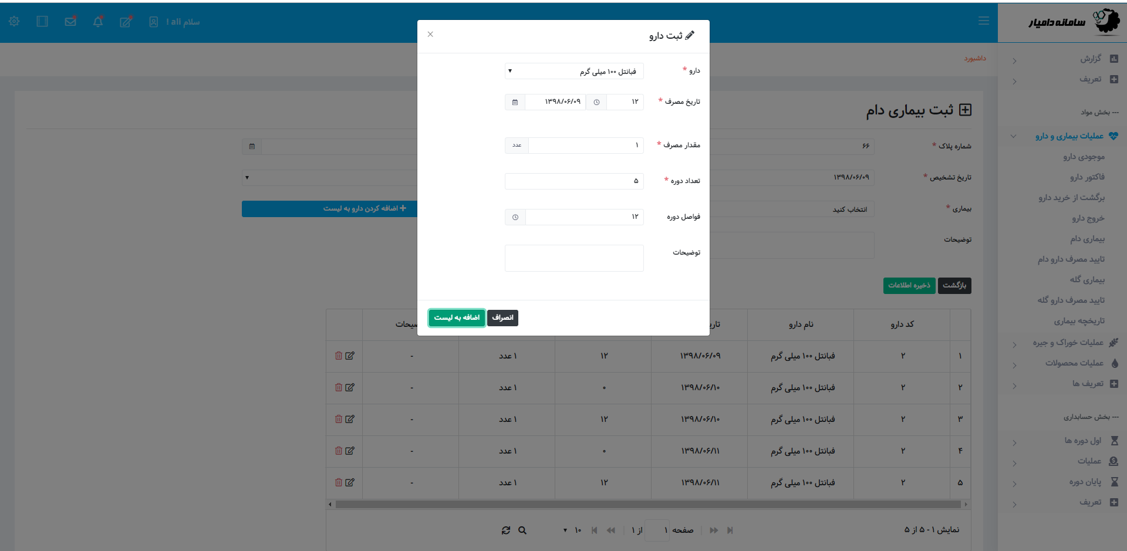Screen dimensions: 1127x551
Task: Click the notifications bell icon in header
Action: pyautogui.click(x=98, y=22)
